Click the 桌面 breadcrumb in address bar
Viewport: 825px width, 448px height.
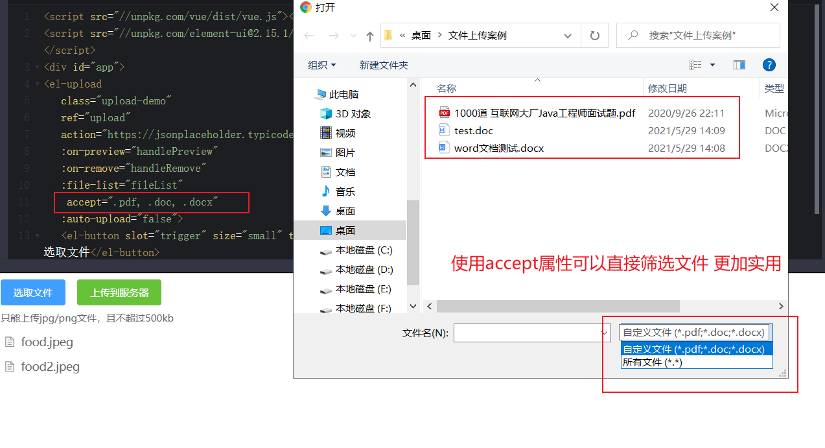pyautogui.click(x=421, y=36)
